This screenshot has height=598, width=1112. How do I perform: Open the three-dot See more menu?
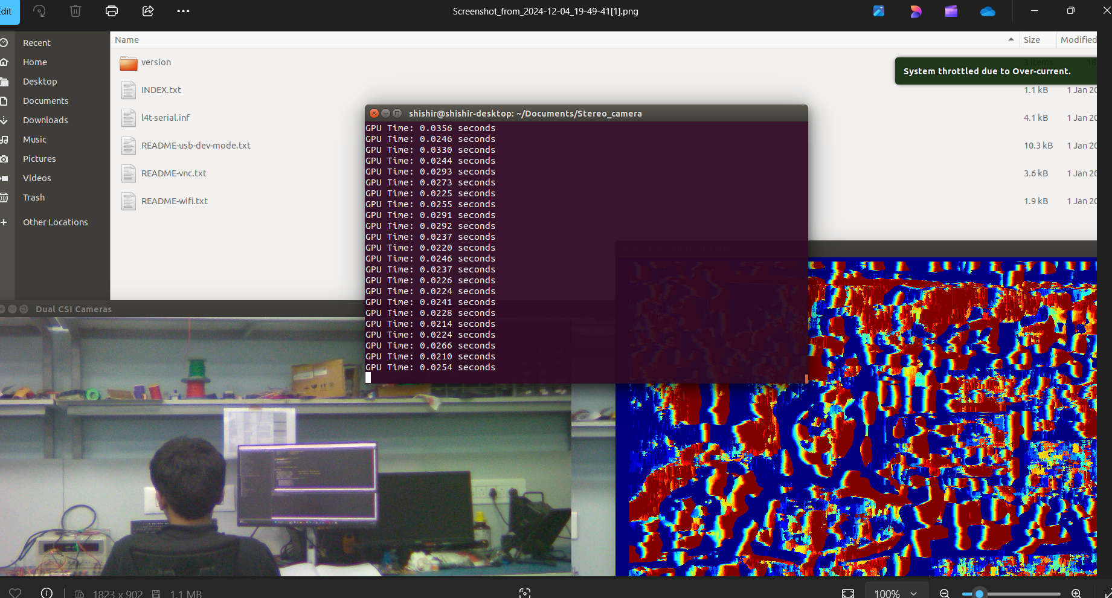(184, 11)
